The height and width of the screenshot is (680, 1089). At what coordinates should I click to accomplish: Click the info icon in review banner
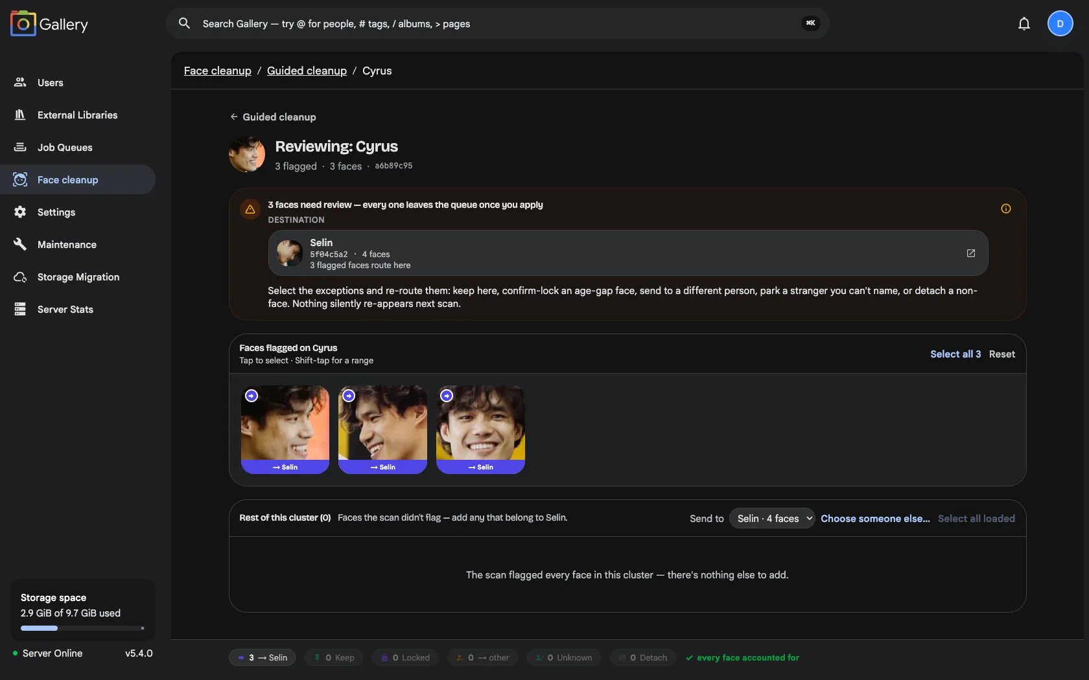click(1006, 209)
